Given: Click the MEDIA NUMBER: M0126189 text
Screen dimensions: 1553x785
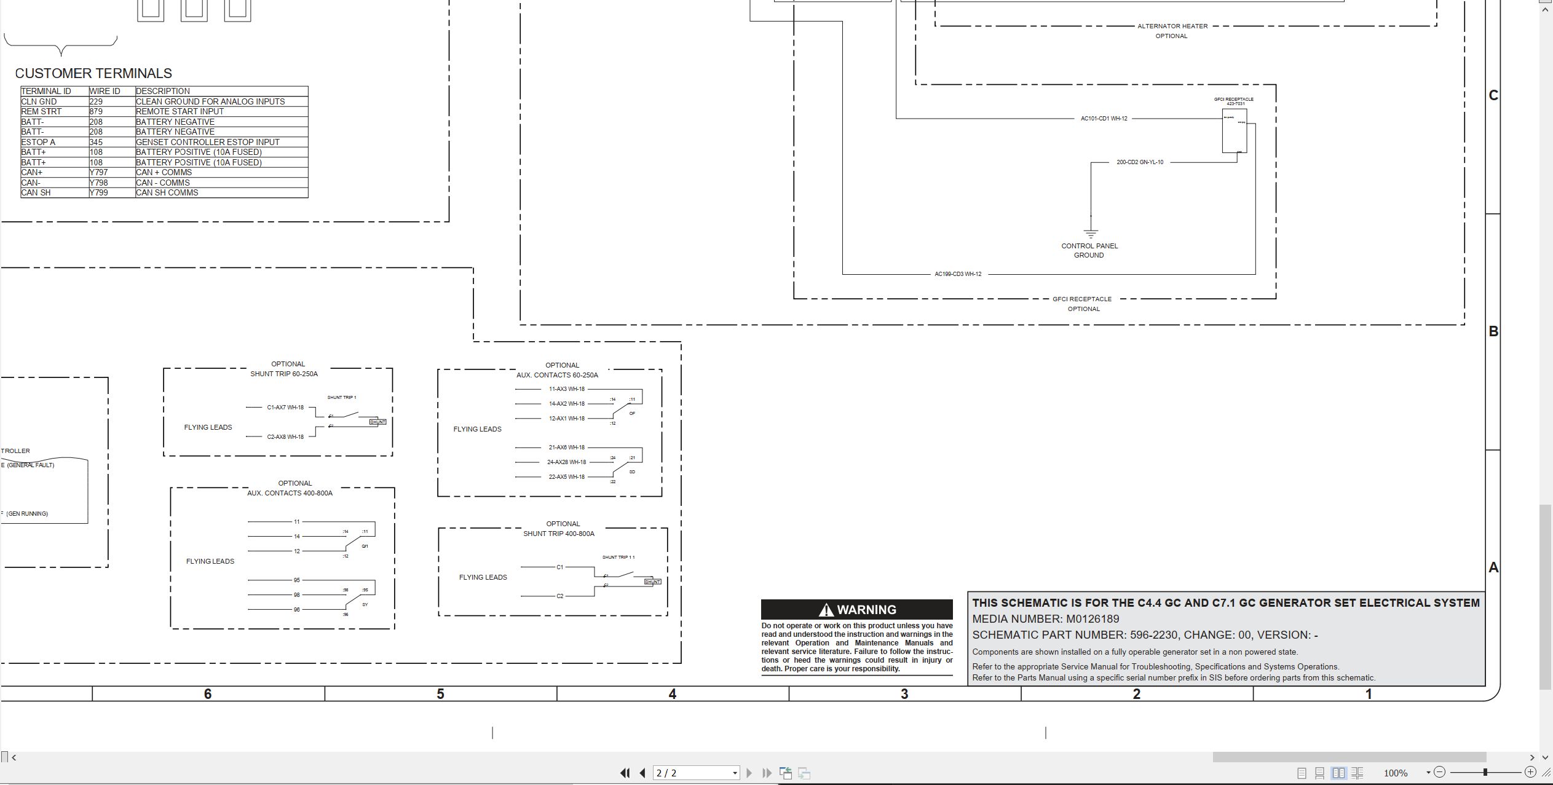Looking at the screenshot, I should click(1046, 619).
